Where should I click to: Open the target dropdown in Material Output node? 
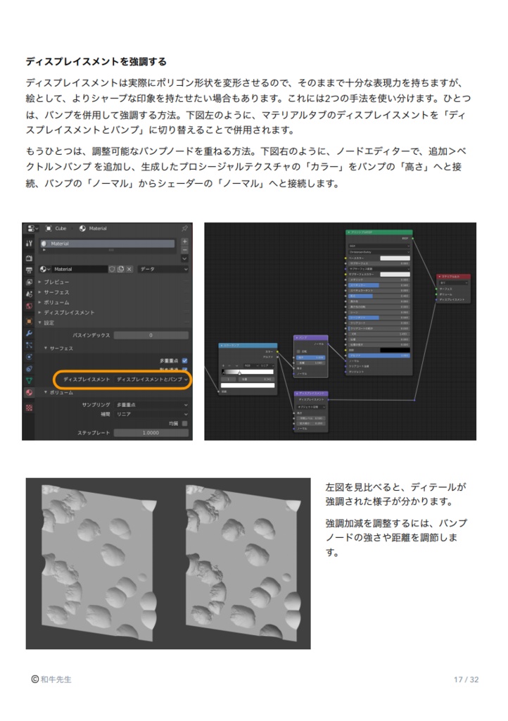click(453, 283)
